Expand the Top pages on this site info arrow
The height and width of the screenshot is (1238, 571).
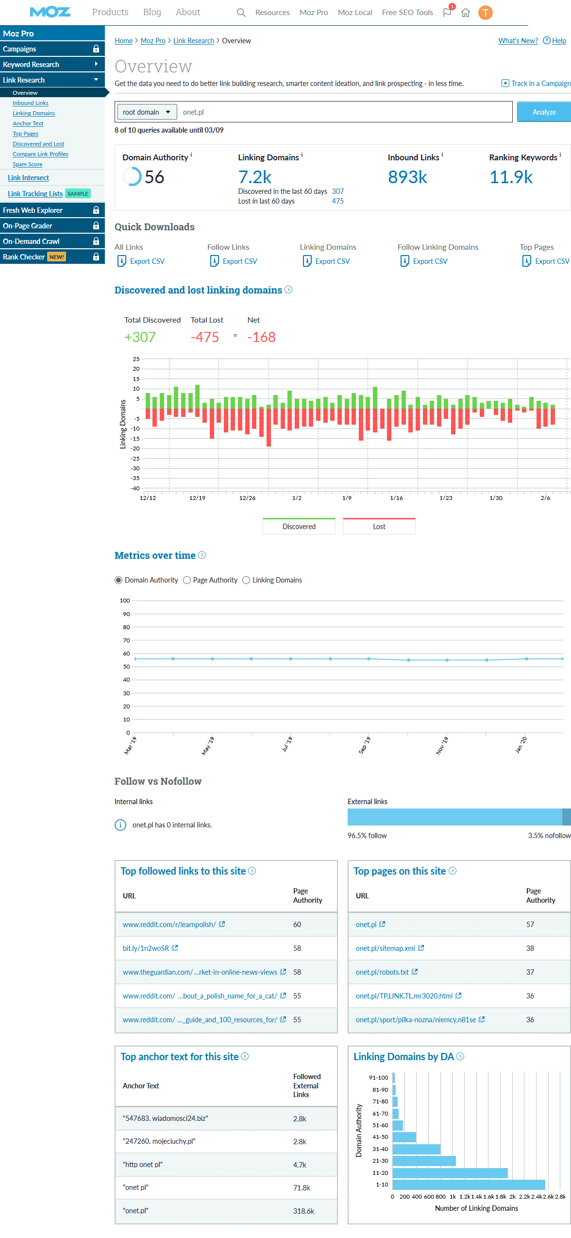(x=453, y=871)
